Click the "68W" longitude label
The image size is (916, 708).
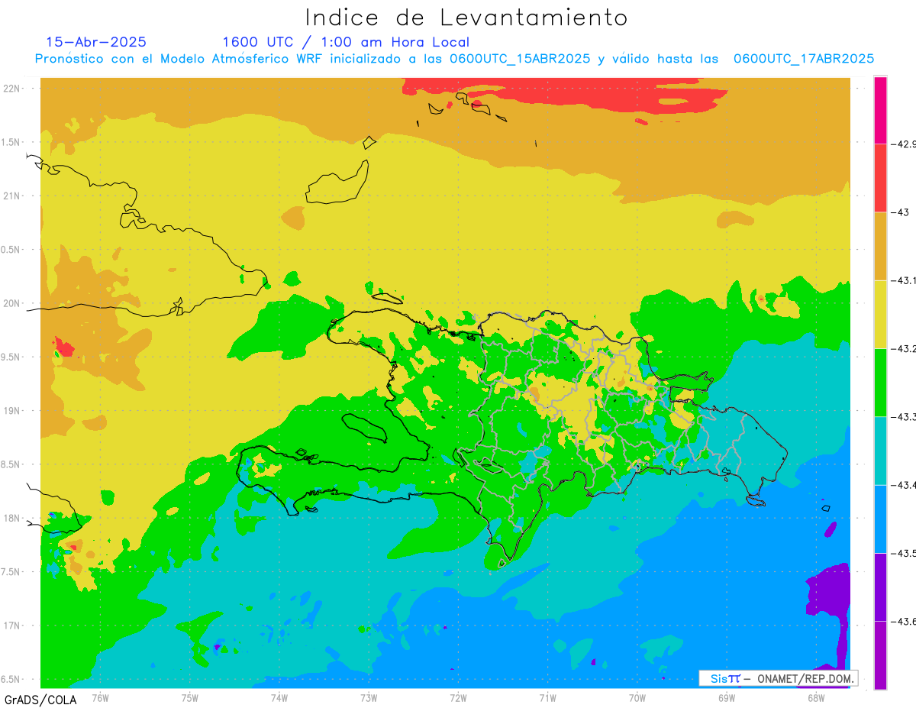pos(815,698)
